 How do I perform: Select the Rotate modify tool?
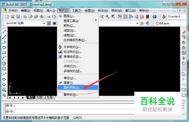click(184, 63)
